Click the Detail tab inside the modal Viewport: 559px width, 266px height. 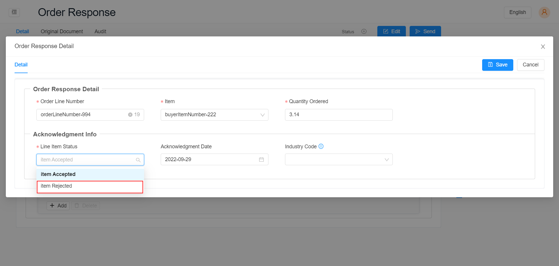pyautogui.click(x=21, y=65)
